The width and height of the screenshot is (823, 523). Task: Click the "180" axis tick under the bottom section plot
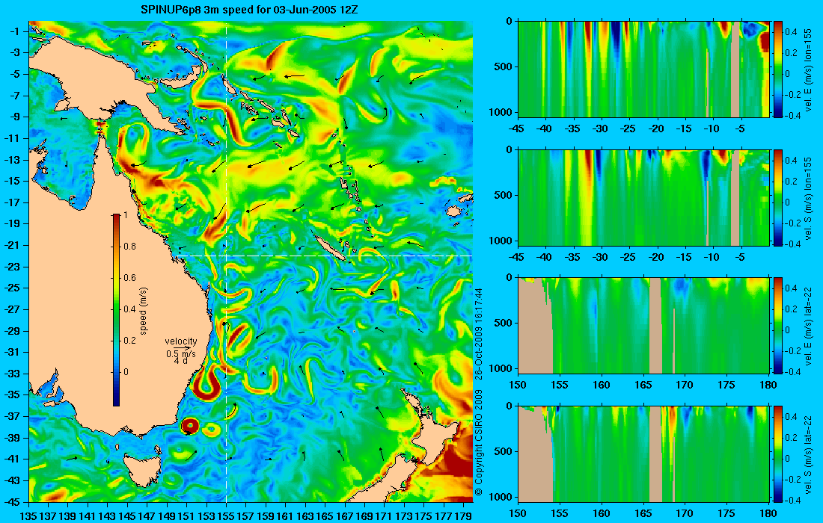tap(768, 513)
